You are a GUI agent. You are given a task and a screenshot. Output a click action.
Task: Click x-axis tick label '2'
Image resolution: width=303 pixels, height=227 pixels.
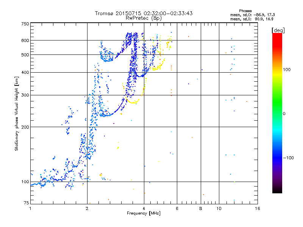point(87,208)
